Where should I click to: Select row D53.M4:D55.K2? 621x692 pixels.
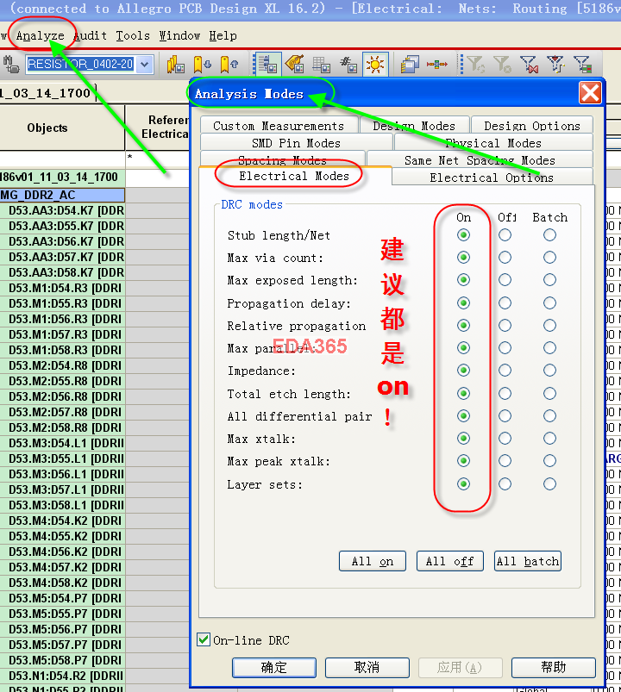[x=62, y=536]
